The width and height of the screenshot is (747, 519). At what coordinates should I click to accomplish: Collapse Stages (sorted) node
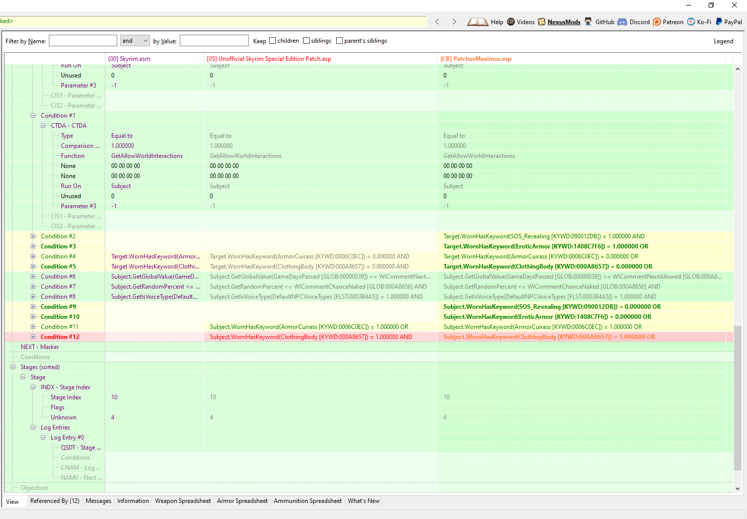click(x=13, y=367)
